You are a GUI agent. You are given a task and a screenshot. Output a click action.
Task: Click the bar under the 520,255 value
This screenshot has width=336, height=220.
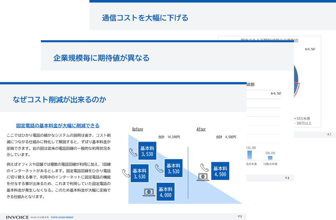pos(270,158)
